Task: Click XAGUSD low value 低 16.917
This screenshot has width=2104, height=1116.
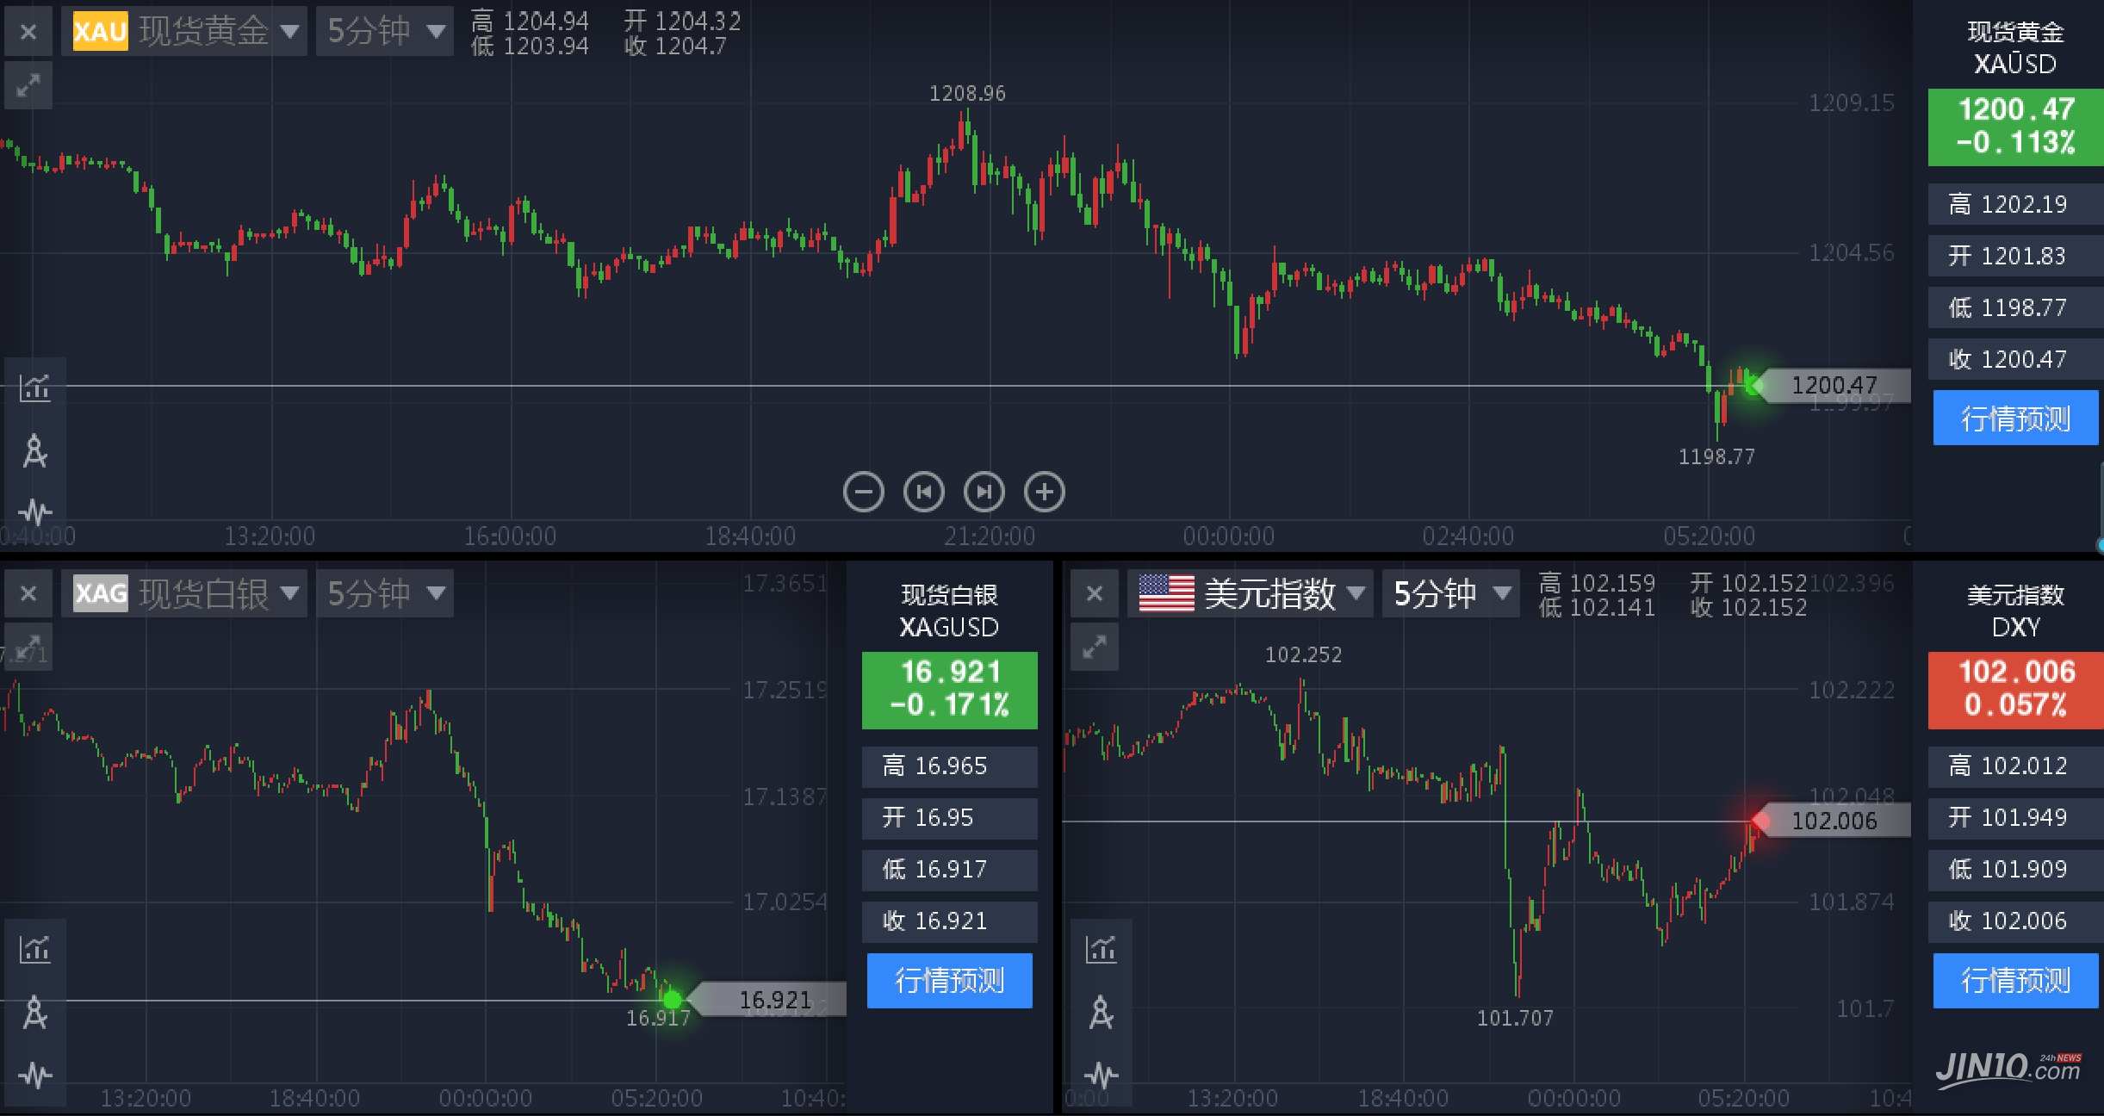Action: 949,869
